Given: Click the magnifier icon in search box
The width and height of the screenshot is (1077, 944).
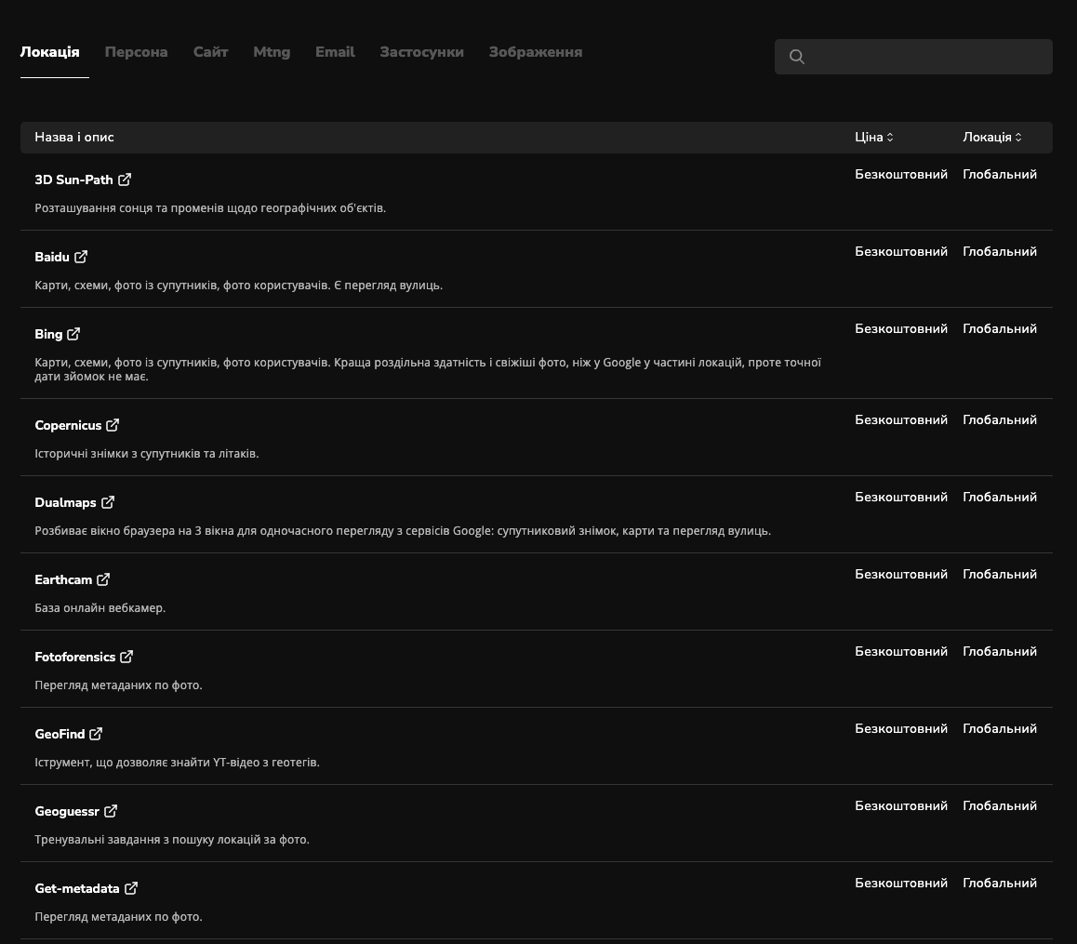Looking at the screenshot, I should (x=797, y=57).
